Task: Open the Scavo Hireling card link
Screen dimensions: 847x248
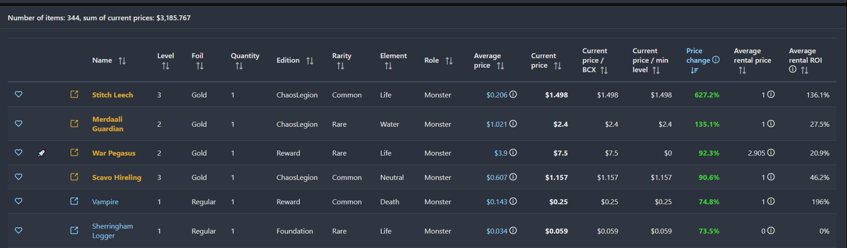Action: pyautogui.click(x=116, y=178)
